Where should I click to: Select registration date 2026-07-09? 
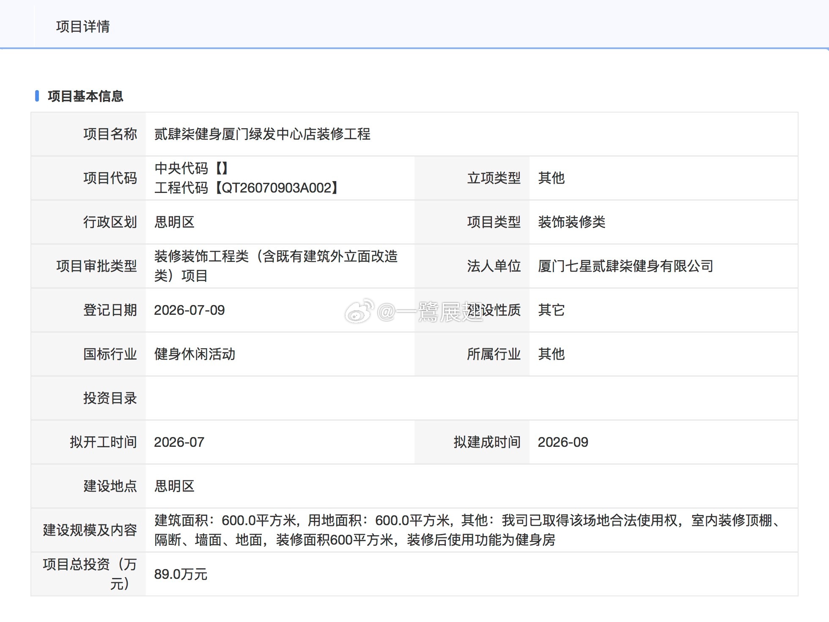189,310
